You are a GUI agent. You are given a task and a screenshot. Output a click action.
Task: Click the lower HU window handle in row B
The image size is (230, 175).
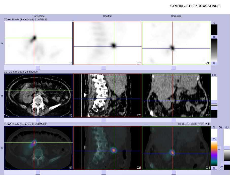[214, 108]
